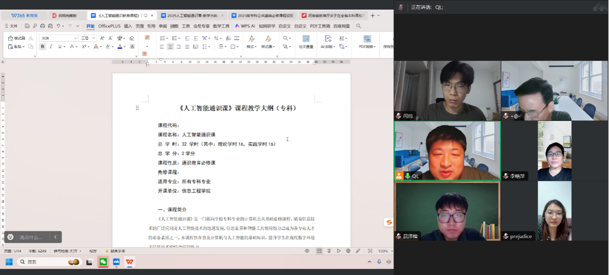Toggle bold formatting button
Screen dimensions: 609x275
point(42,47)
